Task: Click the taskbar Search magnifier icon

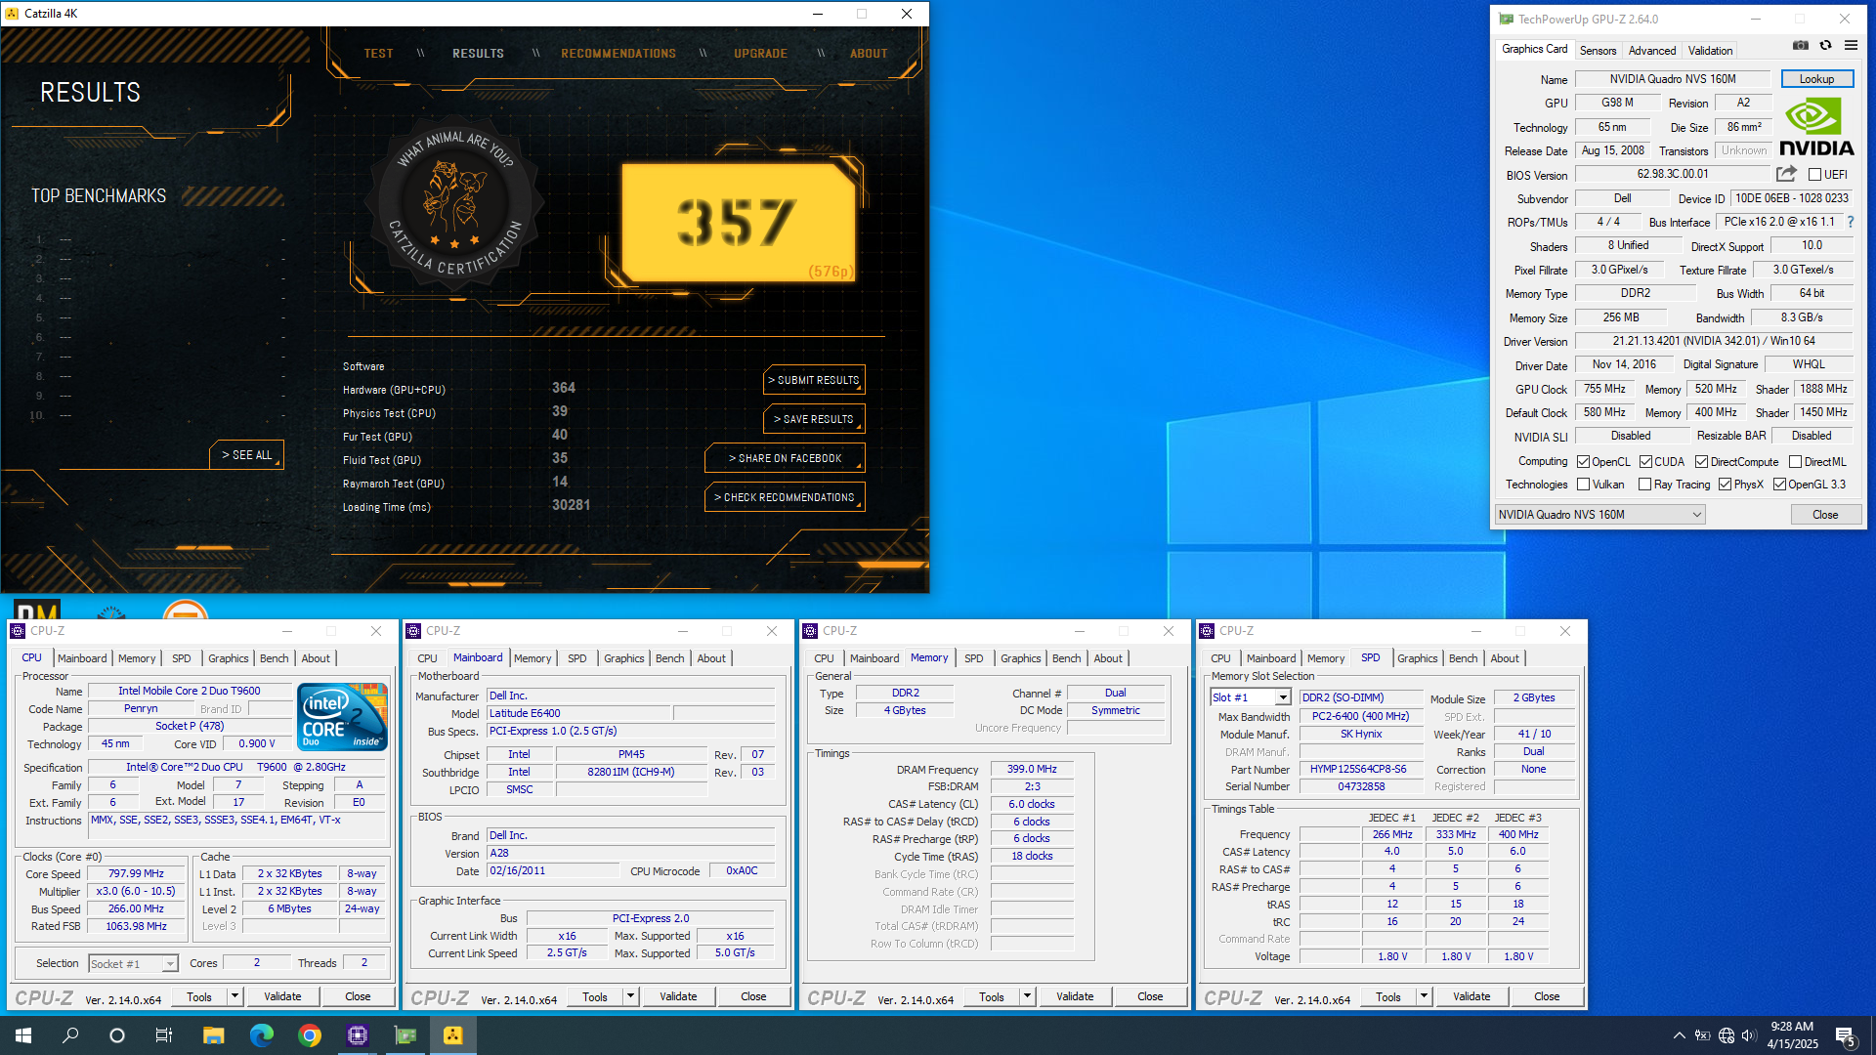Action: point(70,1035)
